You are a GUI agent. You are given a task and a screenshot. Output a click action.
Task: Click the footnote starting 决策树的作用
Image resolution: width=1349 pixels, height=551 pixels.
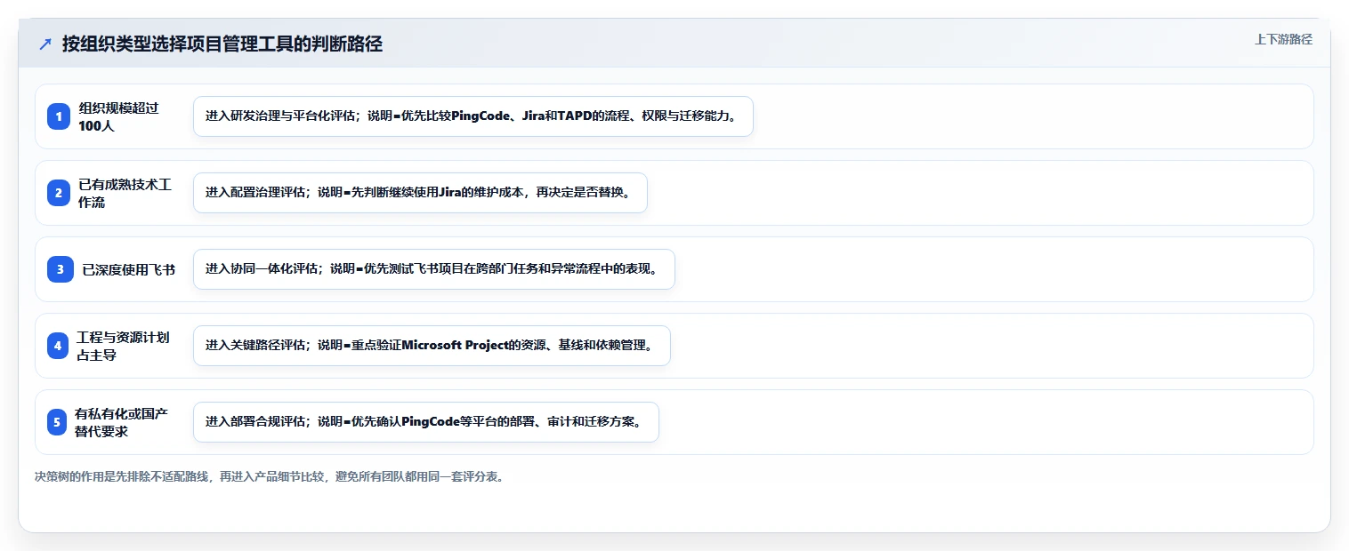click(x=271, y=476)
